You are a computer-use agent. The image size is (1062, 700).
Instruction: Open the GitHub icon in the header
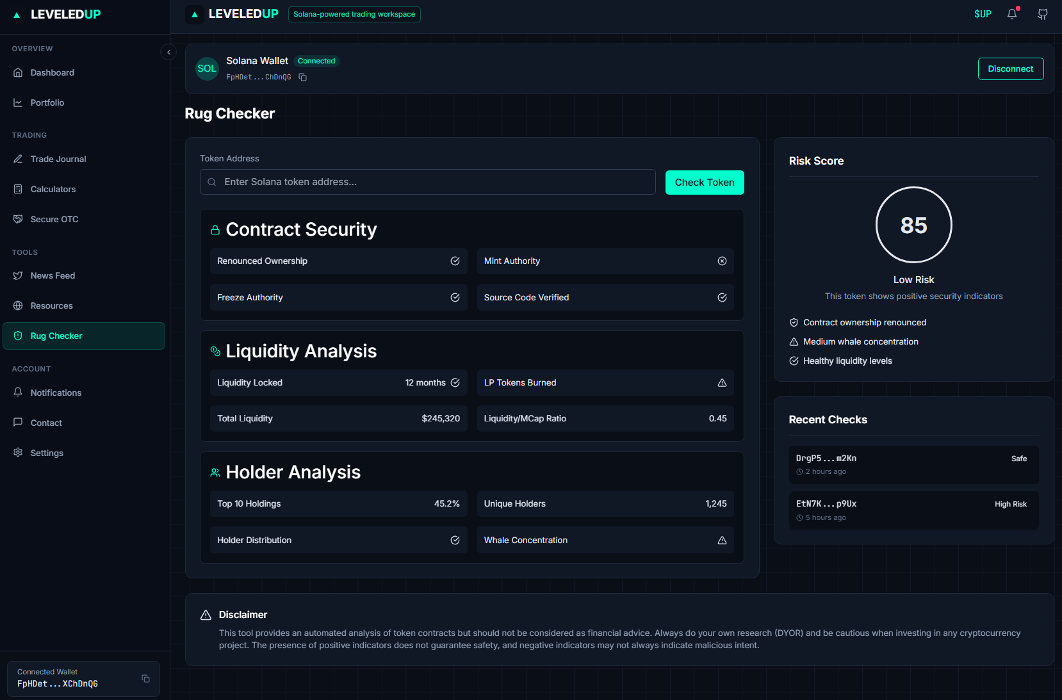(1042, 13)
